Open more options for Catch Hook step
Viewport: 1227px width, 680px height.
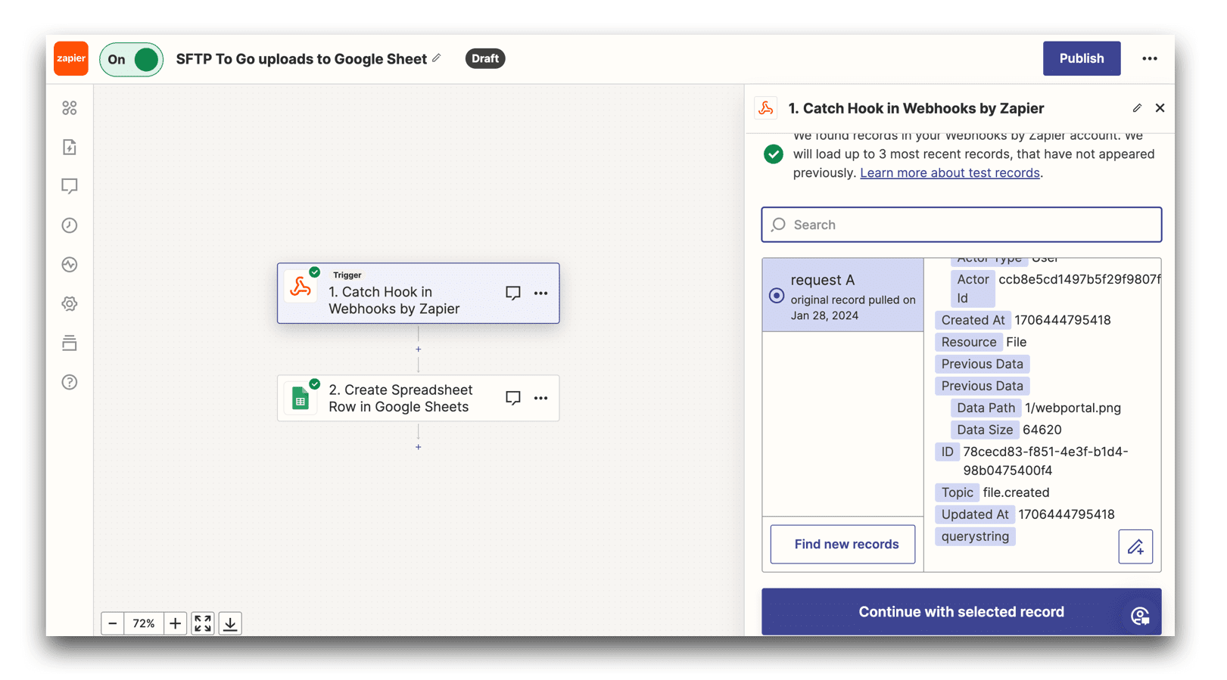click(540, 293)
